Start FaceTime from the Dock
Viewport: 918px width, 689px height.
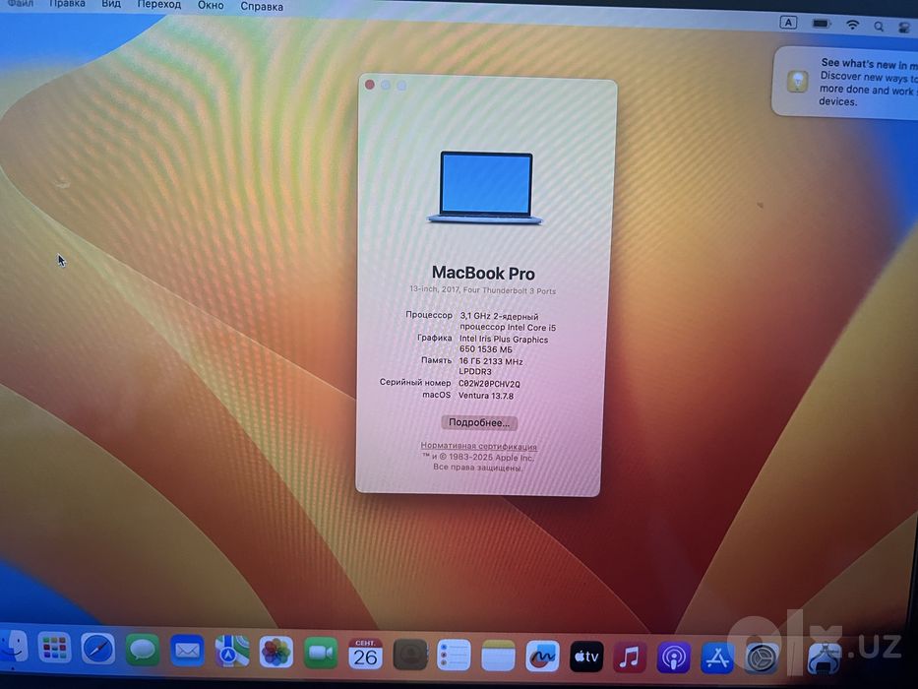320,654
